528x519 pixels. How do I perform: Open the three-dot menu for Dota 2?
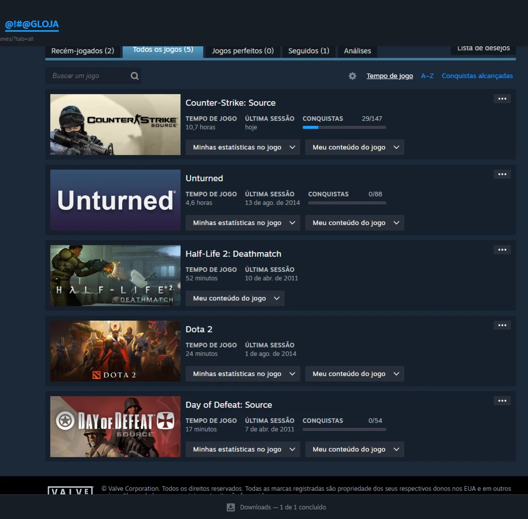[502, 325]
